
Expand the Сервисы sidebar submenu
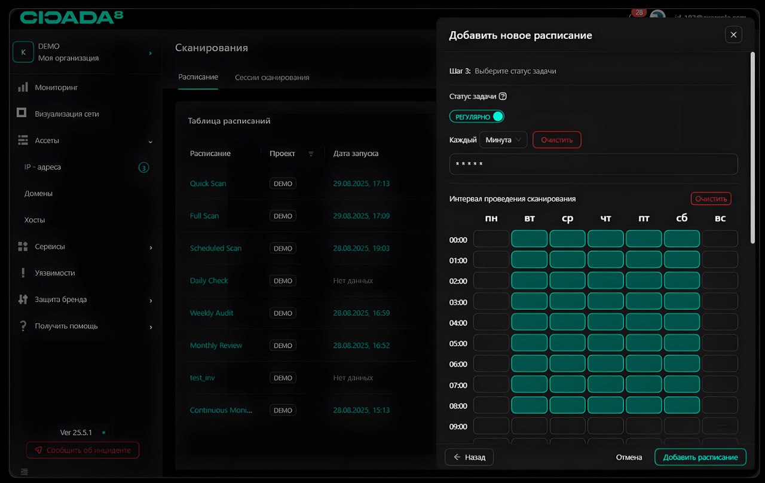150,247
